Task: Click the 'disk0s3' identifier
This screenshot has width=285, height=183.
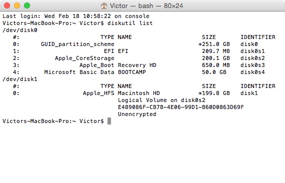Action: pyautogui.click(x=252, y=65)
